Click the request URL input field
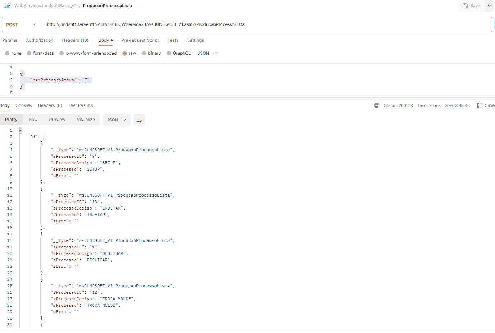 pos(267,24)
